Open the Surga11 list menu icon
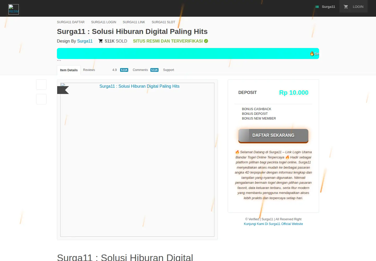Image resolution: width=376 pixels, height=261 pixels. tap(317, 7)
